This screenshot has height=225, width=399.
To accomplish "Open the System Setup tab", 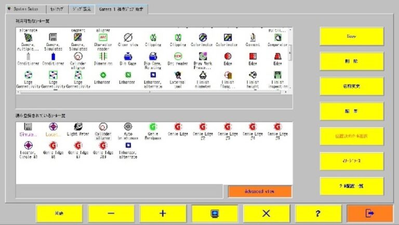I will coord(22,9).
